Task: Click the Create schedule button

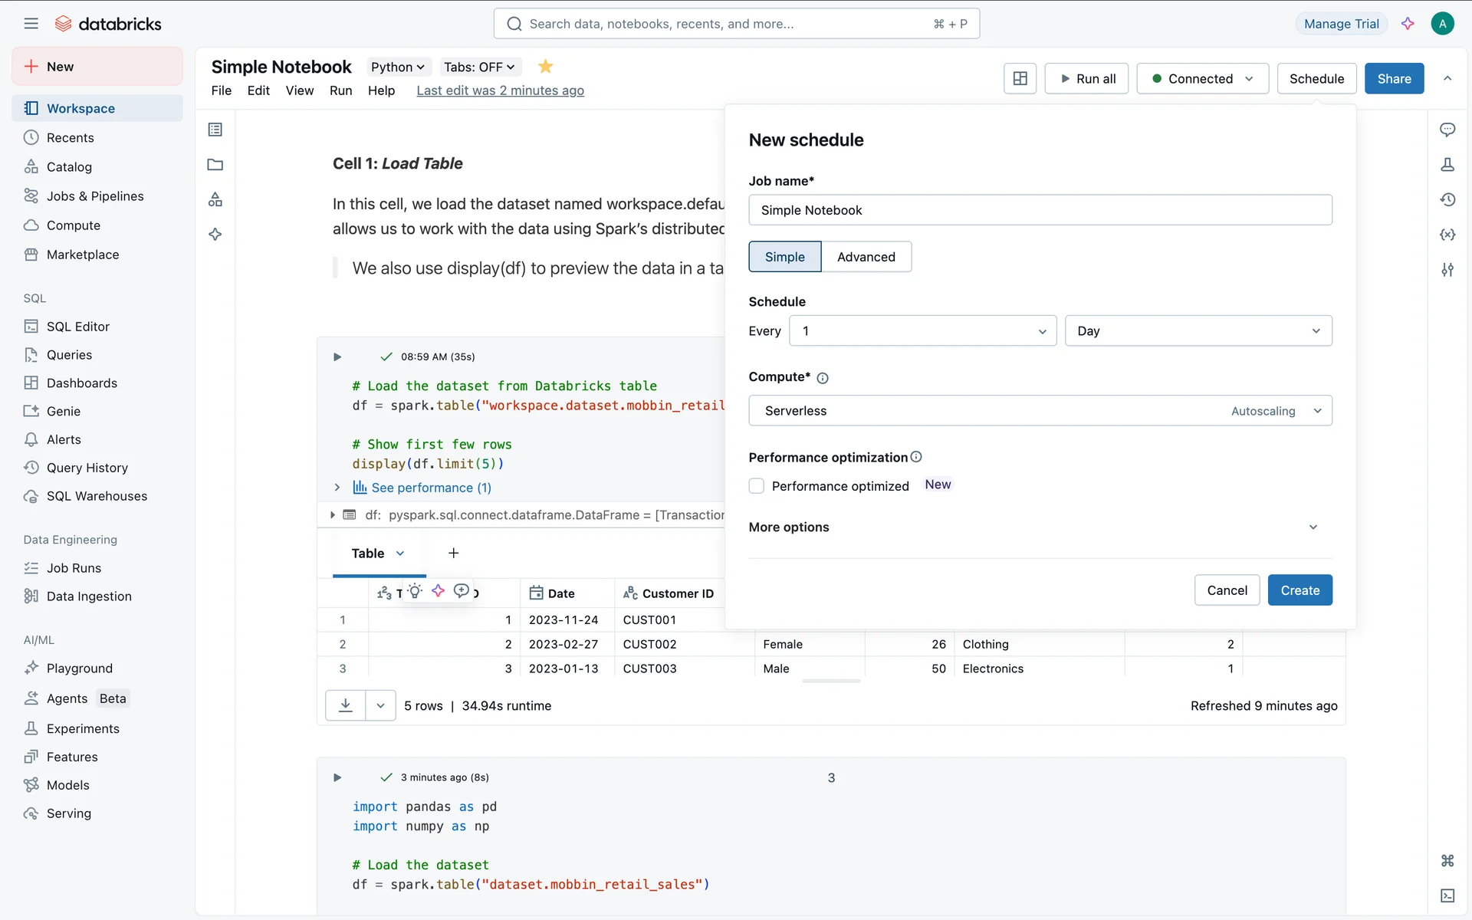Action: (x=1299, y=590)
